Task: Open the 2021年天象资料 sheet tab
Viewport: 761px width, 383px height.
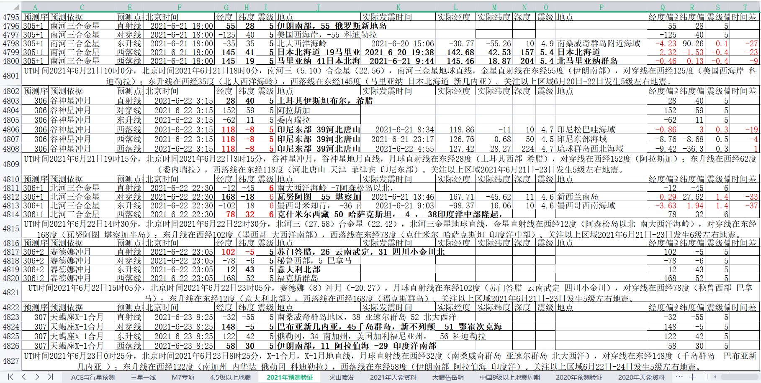Action: [x=393, y=377]
